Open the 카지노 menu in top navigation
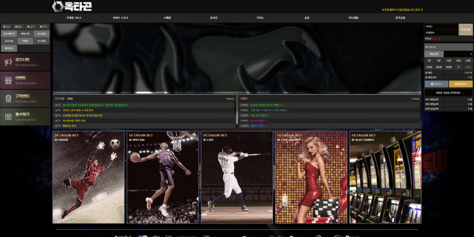This screenshot has height=237, width=474. pyautogui.click(x=260, y=18)
